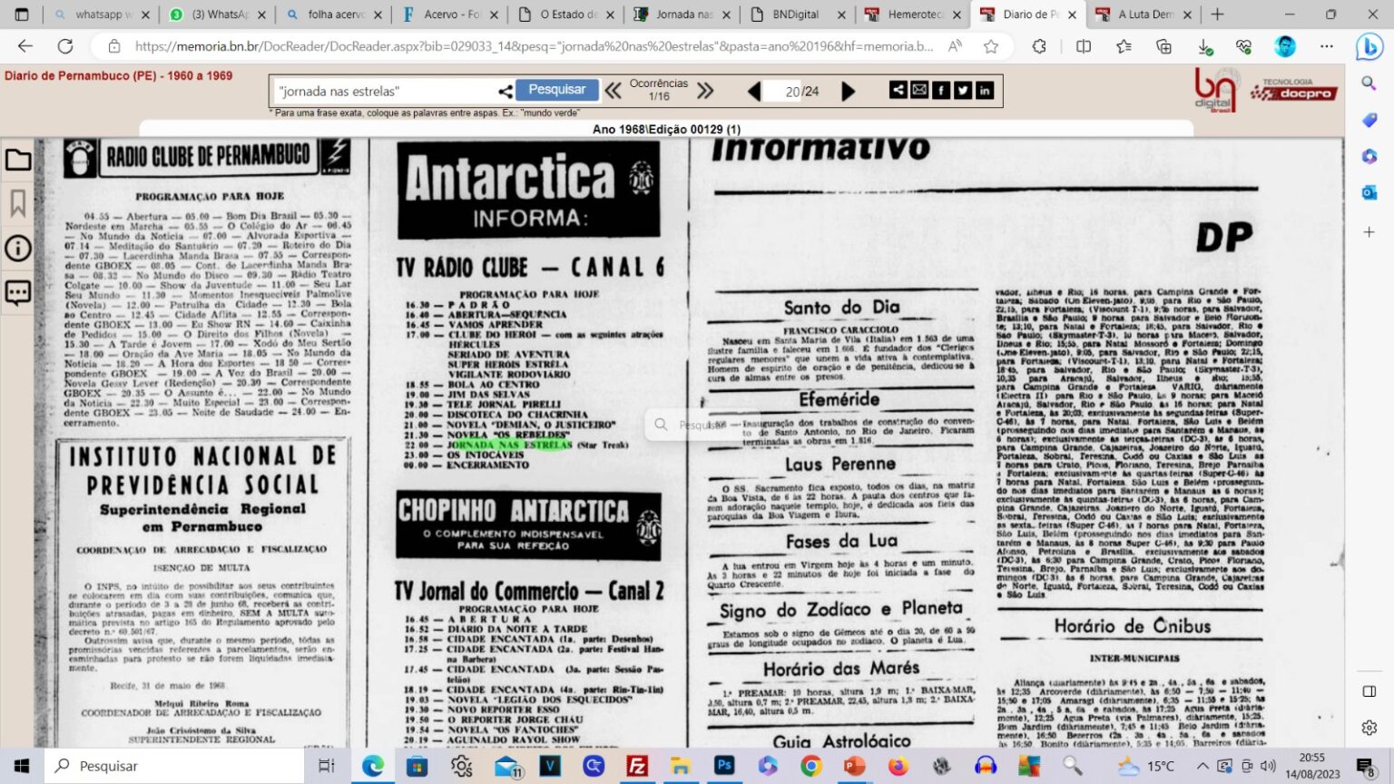Click the bookmark icon in left sidebar

click(18, 203)
